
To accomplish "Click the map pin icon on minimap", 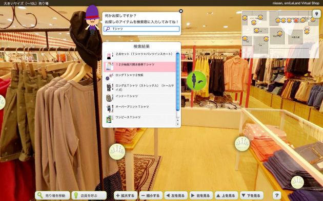I will point(317,14).
